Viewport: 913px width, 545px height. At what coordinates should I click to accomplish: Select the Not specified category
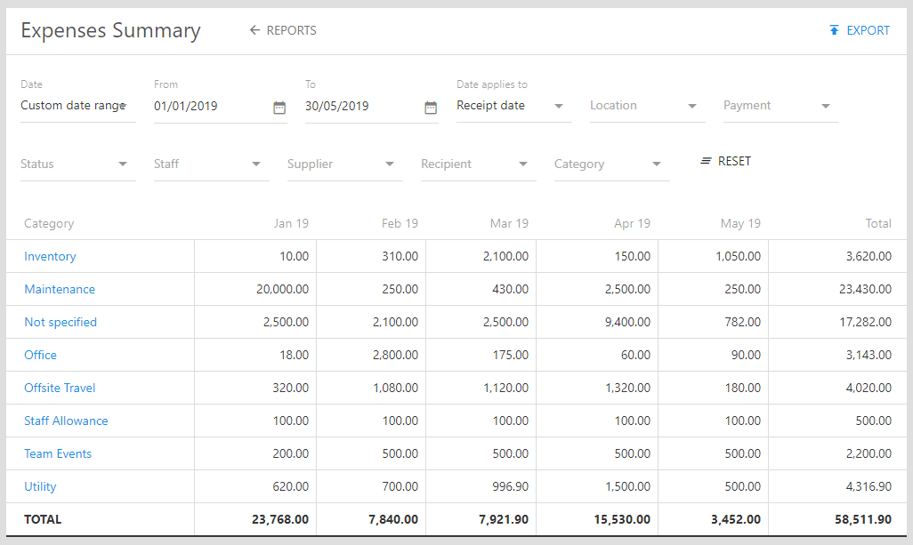[x=61, y=322]
